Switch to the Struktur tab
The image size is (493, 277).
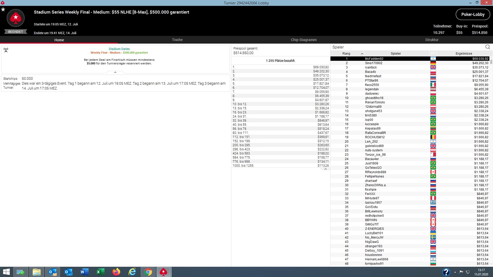[x=432, y=40]
